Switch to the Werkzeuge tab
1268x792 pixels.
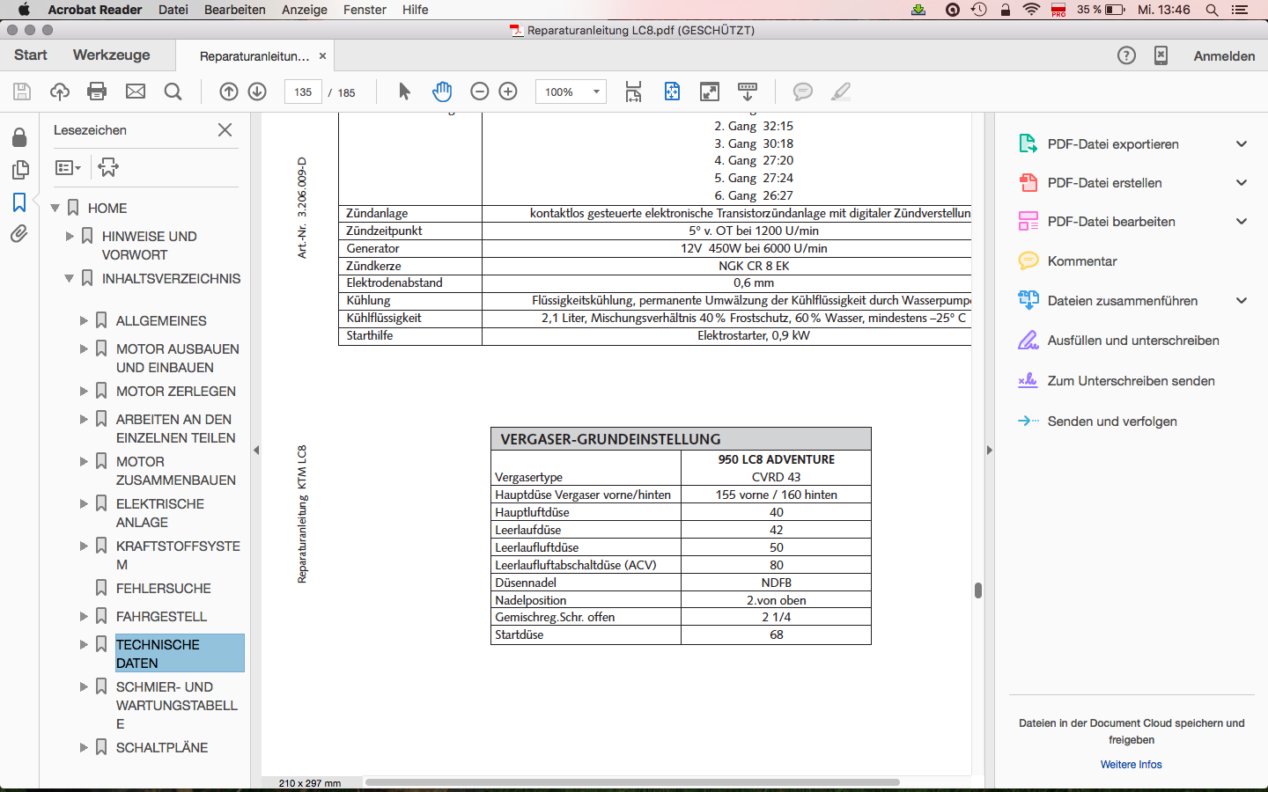click(111, 55)
